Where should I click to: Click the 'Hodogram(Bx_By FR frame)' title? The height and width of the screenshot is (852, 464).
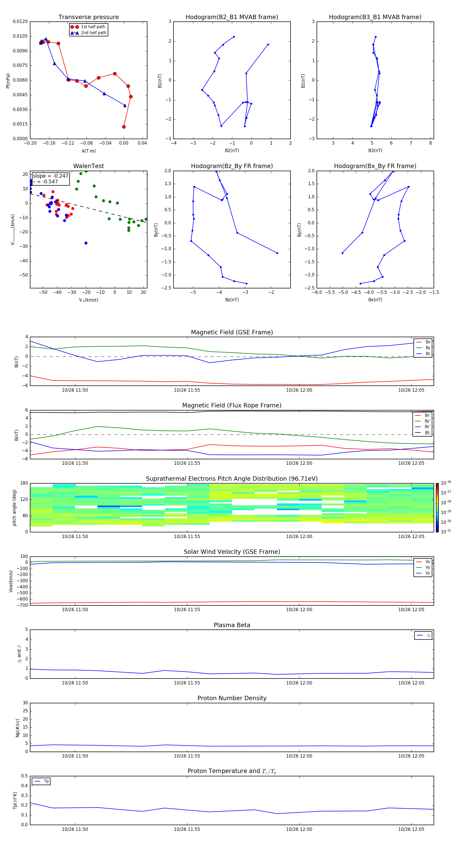[375, 166]
